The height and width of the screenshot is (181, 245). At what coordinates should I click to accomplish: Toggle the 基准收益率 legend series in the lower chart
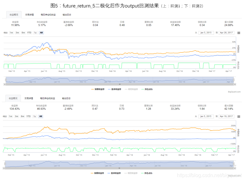(114, 173)
